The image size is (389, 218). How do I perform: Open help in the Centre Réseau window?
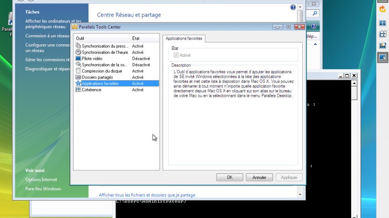293,7
